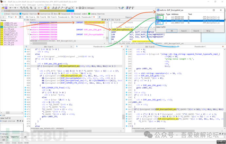Click Cancel in the xrefs dialog

click(184, 31)
